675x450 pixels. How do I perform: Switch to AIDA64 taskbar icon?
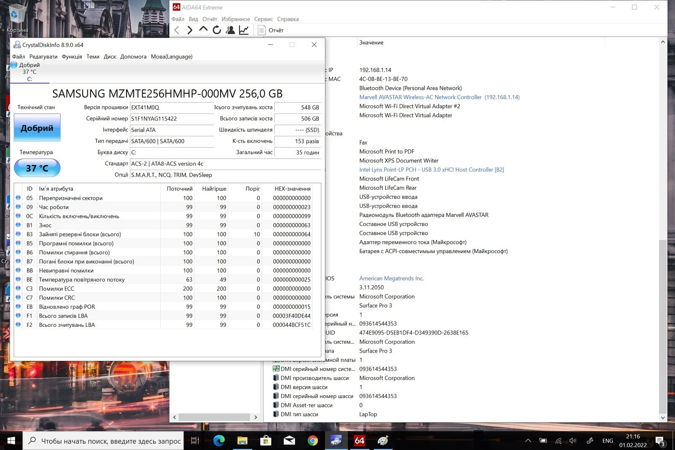pyautogui.click(x=359, y=441)
